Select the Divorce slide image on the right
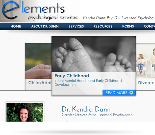This screenshot has height=135, width=155. pos(146,61)
